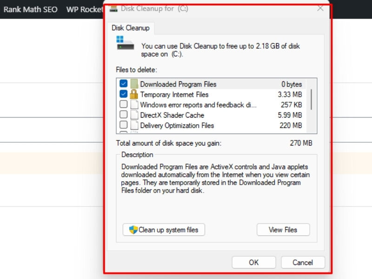Click the Windows error reports file icon
Screen dimensions: 372x279
[x=134, y=105]
